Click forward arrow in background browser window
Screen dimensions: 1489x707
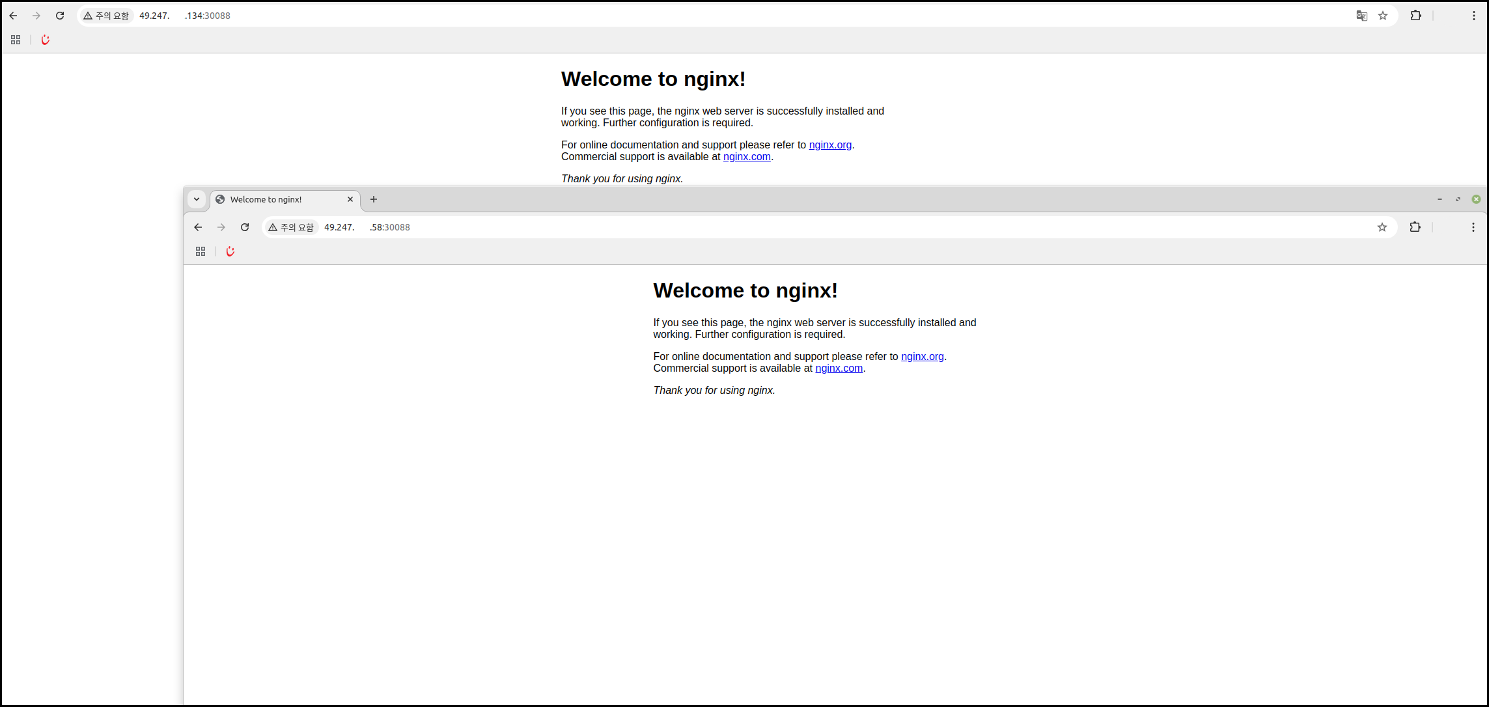coord(36,16)
